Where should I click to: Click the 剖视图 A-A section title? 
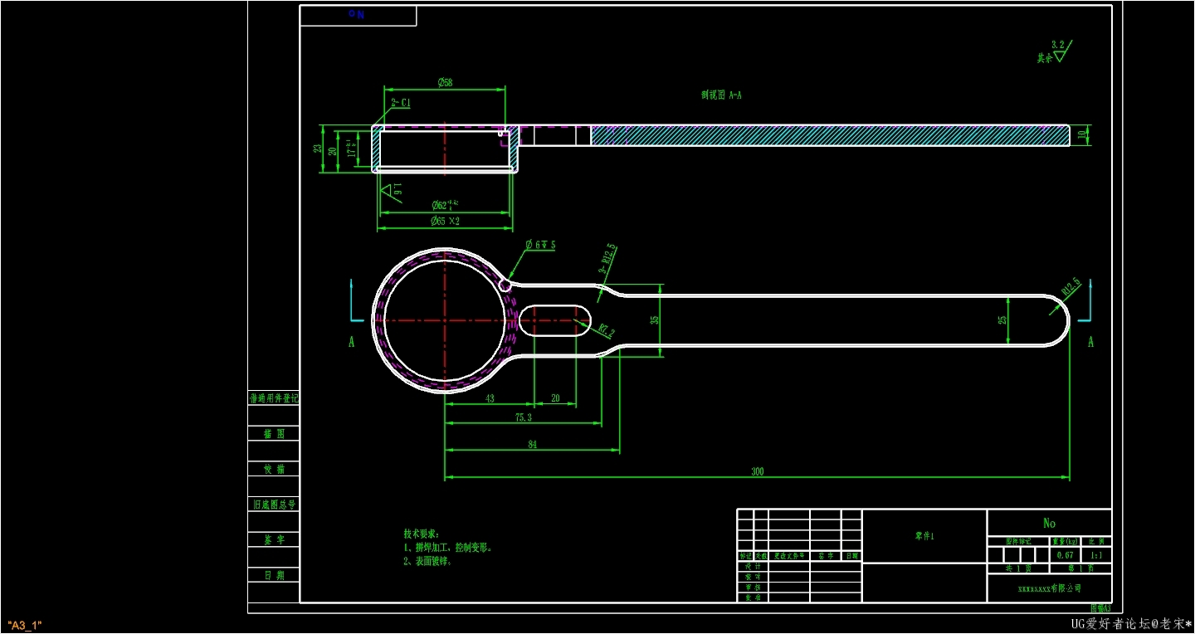[721, 95]
